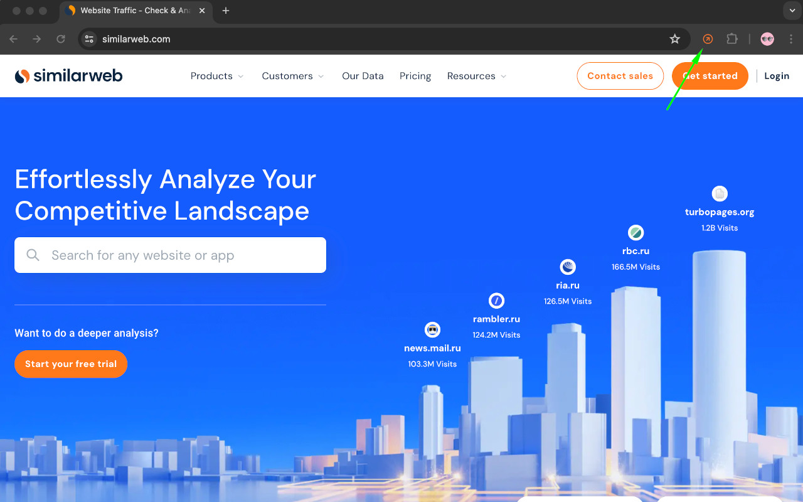This screenshot has width=803, height=502.
Task: Click the Contact sales button
Action: click(620, 76)
